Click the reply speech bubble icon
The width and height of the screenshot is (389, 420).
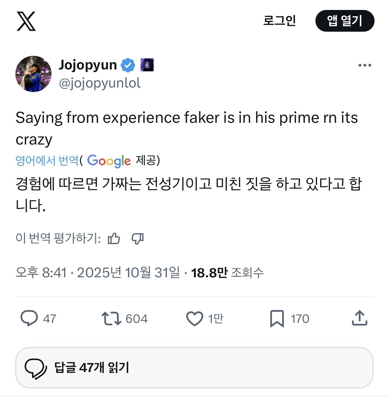coord(29,319)
